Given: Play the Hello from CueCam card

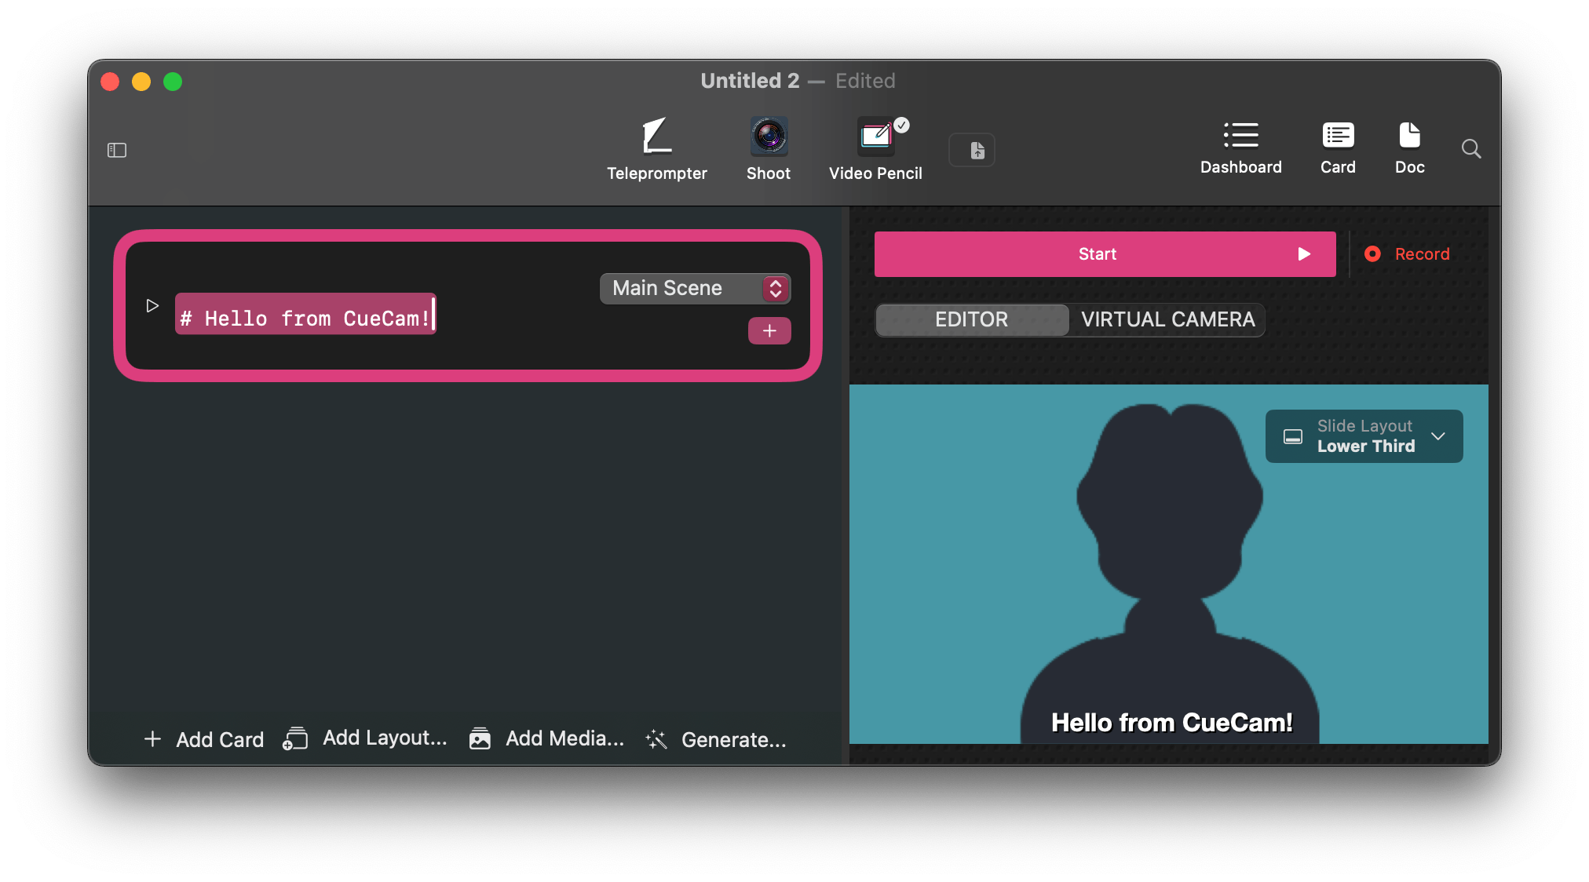Looking at the screenshot, I should (152, 305).
